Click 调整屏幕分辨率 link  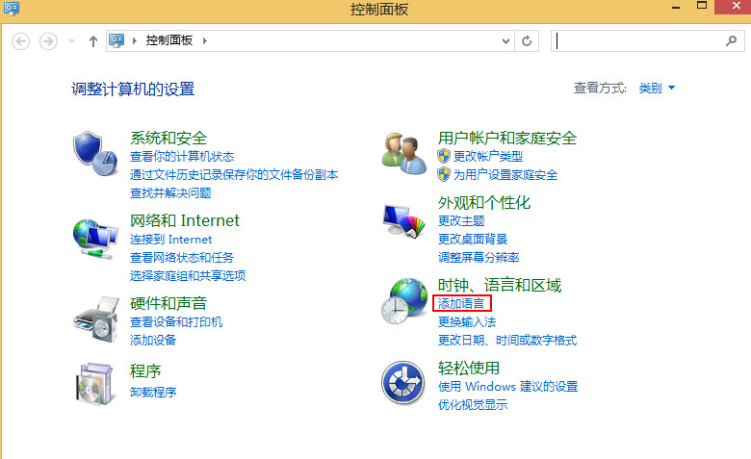[479, 258]
